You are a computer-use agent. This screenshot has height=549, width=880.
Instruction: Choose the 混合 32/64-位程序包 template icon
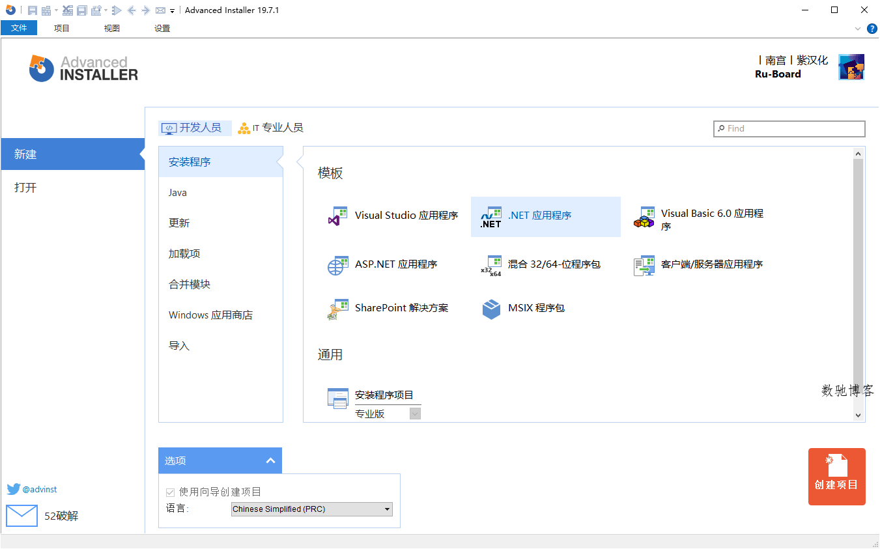[490, 265]
